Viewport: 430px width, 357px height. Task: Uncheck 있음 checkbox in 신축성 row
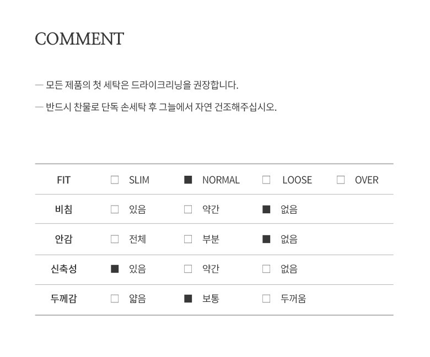(x=115, y=269)
